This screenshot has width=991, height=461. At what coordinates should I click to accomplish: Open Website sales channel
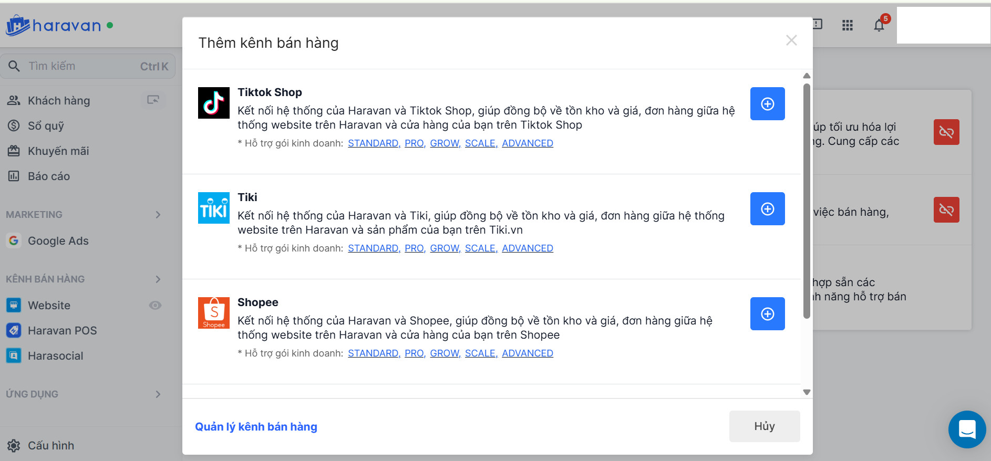pos(49,305)
